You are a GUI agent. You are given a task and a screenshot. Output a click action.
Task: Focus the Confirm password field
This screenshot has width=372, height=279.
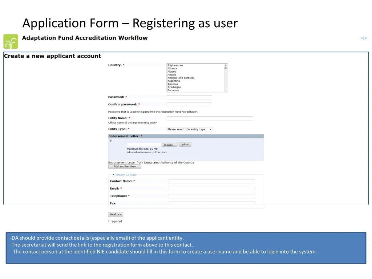pyautogui.click(x=189, y=105)
